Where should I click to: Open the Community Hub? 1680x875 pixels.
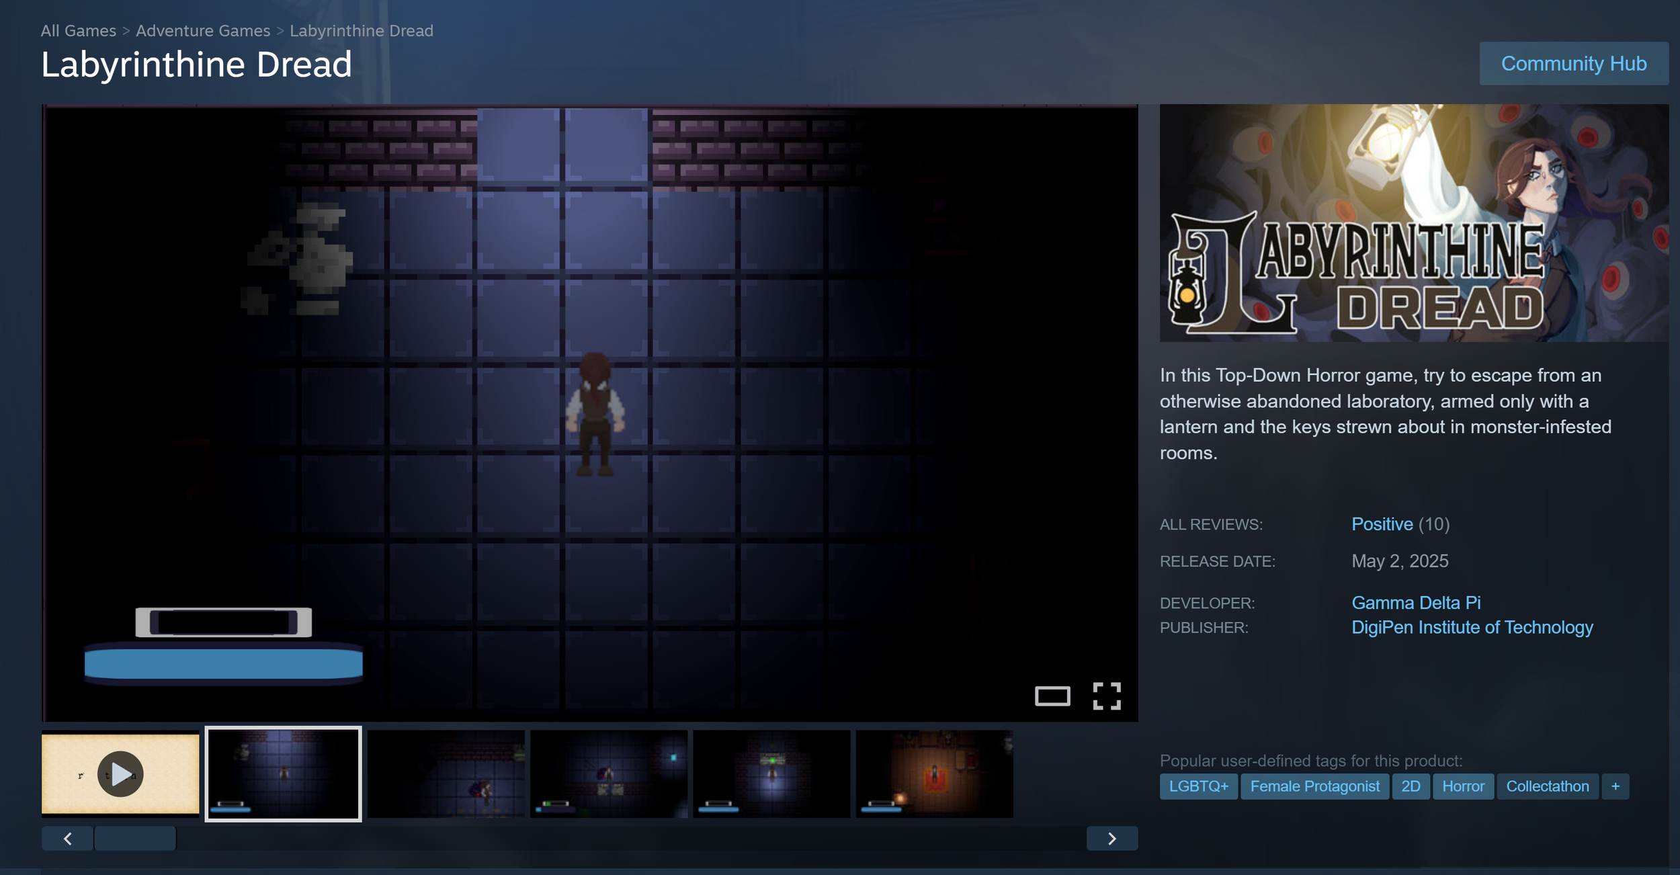(1573, 64)
